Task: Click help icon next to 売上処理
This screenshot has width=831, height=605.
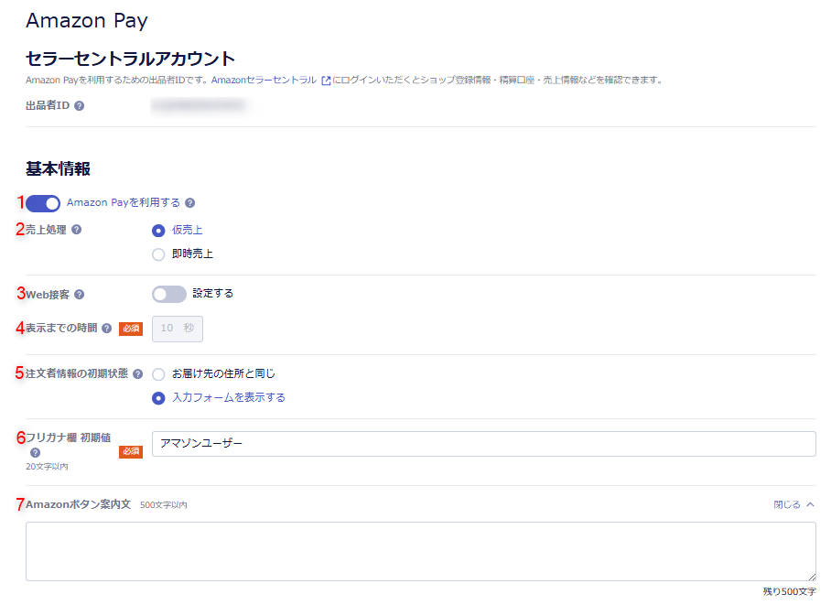Action: (x=77, y=230)
